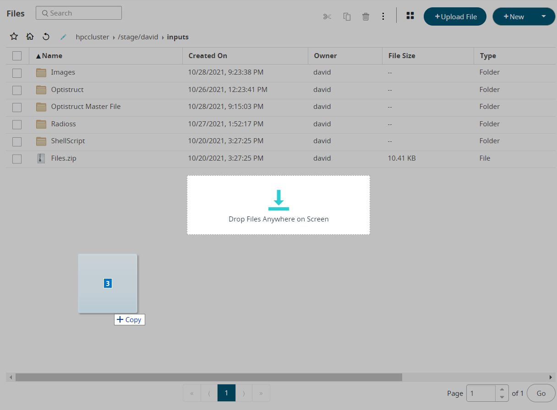Check the Optistruct row checkbox

tap(17, 90)
